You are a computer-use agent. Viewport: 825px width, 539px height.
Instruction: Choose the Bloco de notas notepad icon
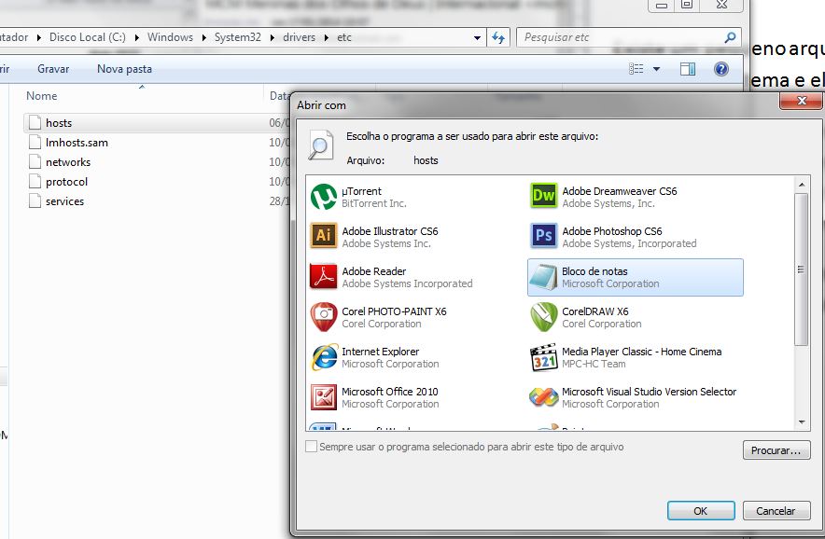tap(543, 277)
